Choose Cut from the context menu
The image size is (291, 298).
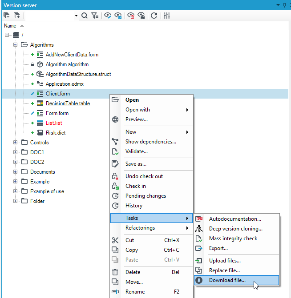click(152, 240)
